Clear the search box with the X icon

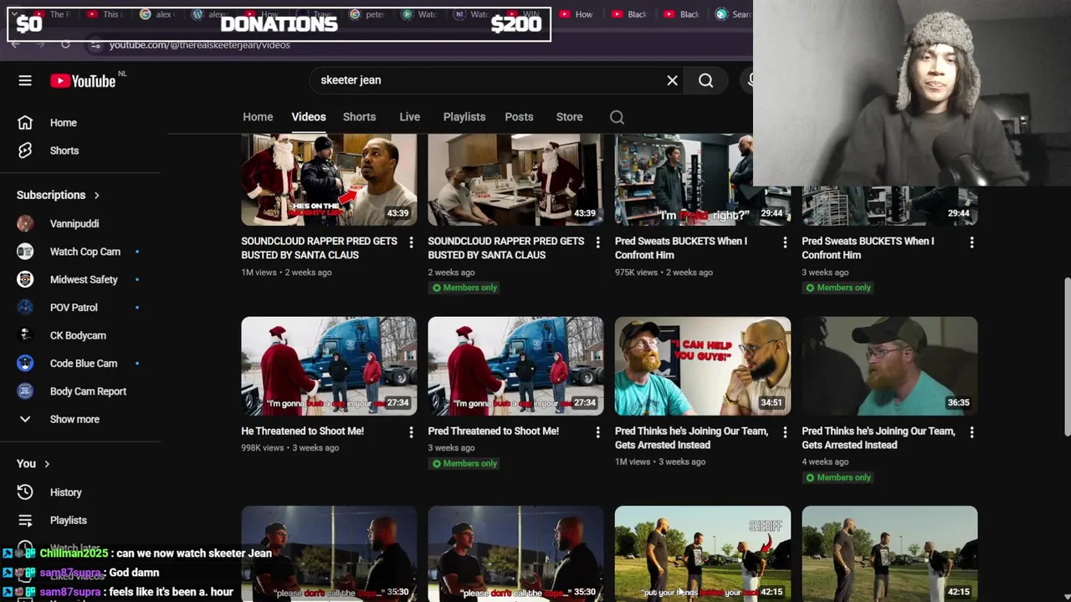coord(672,80)
